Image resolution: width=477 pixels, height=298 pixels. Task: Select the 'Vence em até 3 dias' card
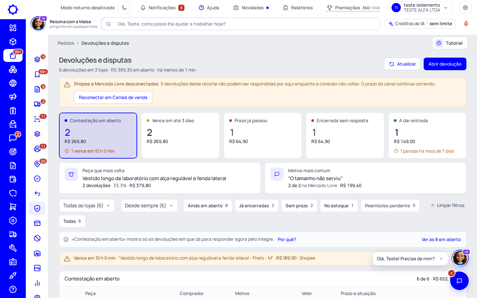(x=180, y=136)
